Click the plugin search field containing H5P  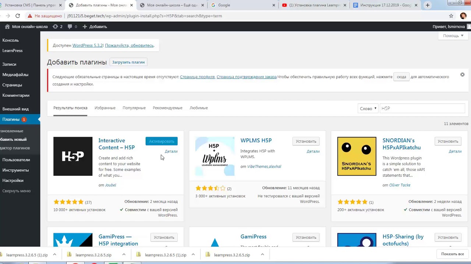(x=422, y=109)
